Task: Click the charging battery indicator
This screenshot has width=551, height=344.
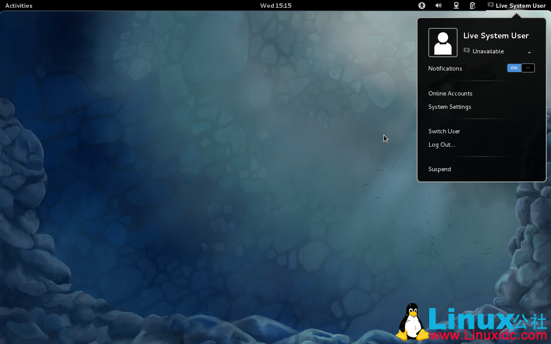Action: click(x=472, y=6)
